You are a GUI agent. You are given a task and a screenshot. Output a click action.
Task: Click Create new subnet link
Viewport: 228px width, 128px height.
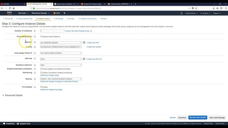pyautogui.click(x=94, y=47)
